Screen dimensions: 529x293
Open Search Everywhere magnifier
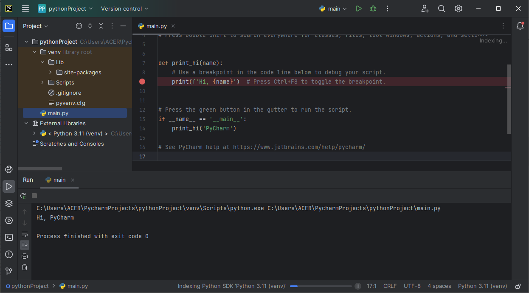pos(442,8)
